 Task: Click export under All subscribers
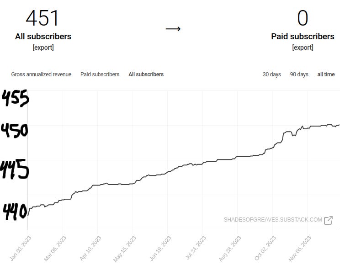tap(43, 48)
